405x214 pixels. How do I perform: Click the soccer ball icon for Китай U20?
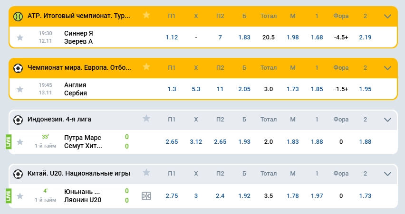(x=18, y=173)
